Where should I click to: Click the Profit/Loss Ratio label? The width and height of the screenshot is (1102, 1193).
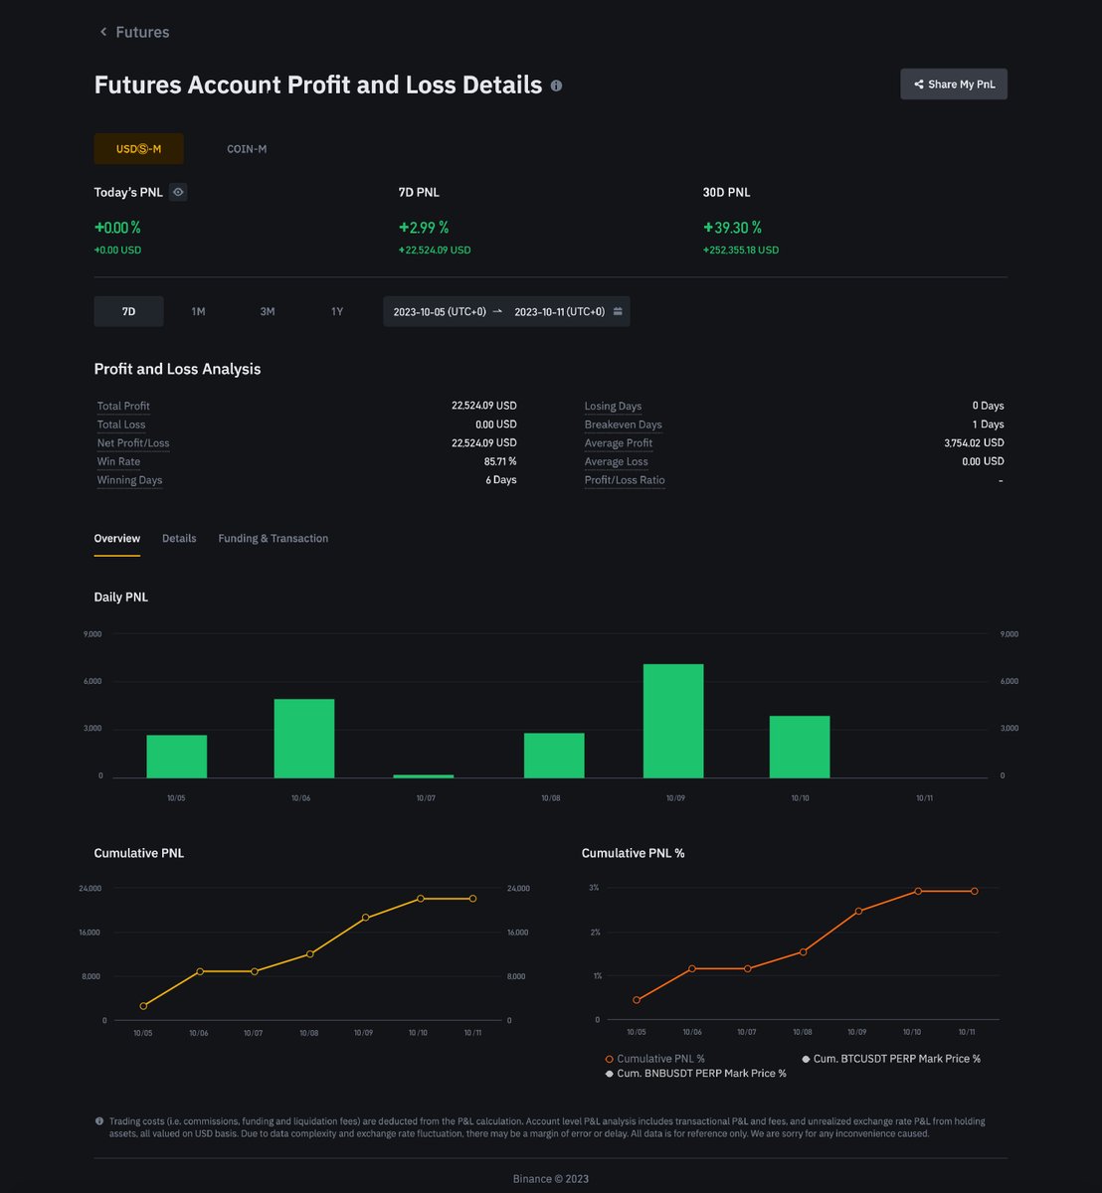(625, 480)
